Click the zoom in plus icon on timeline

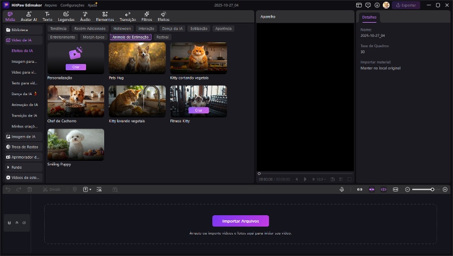[445, 189]
